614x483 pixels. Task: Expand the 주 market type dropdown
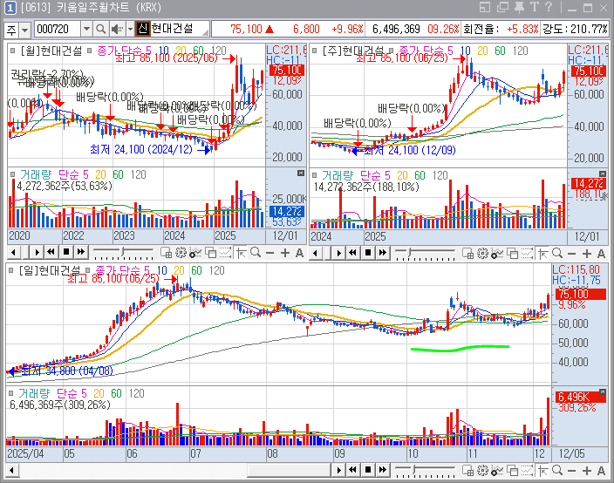pyautogui.click(x=25, y=30)
